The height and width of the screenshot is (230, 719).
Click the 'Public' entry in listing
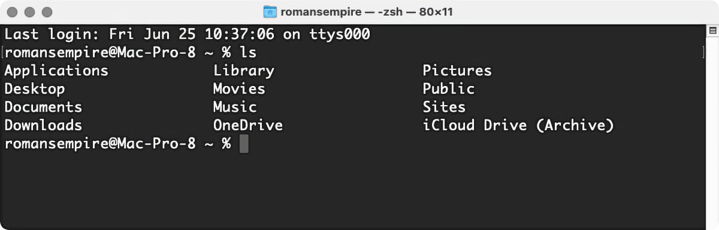(449, 89)
